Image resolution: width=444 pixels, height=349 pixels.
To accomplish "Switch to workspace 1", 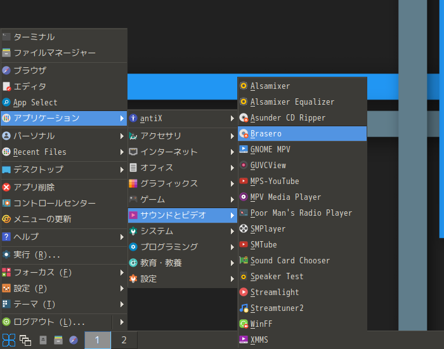I will coord(98,340).
